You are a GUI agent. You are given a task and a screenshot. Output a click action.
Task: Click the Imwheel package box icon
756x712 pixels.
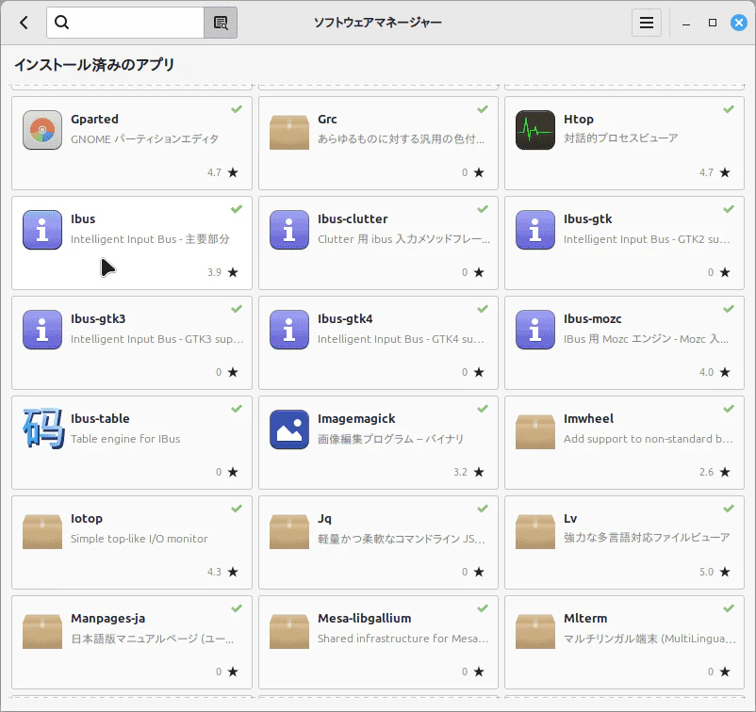[x=535, y=431]
